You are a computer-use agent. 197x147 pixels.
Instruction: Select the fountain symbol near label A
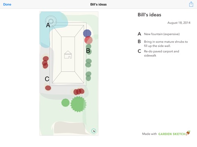(51, 21)
